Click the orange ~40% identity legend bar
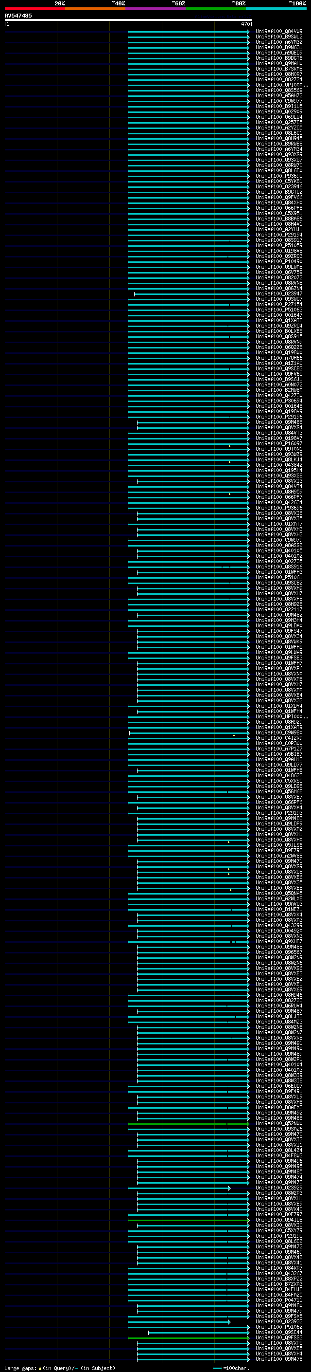The height and width of the screenshot is (1372, 311). [95, 9]
